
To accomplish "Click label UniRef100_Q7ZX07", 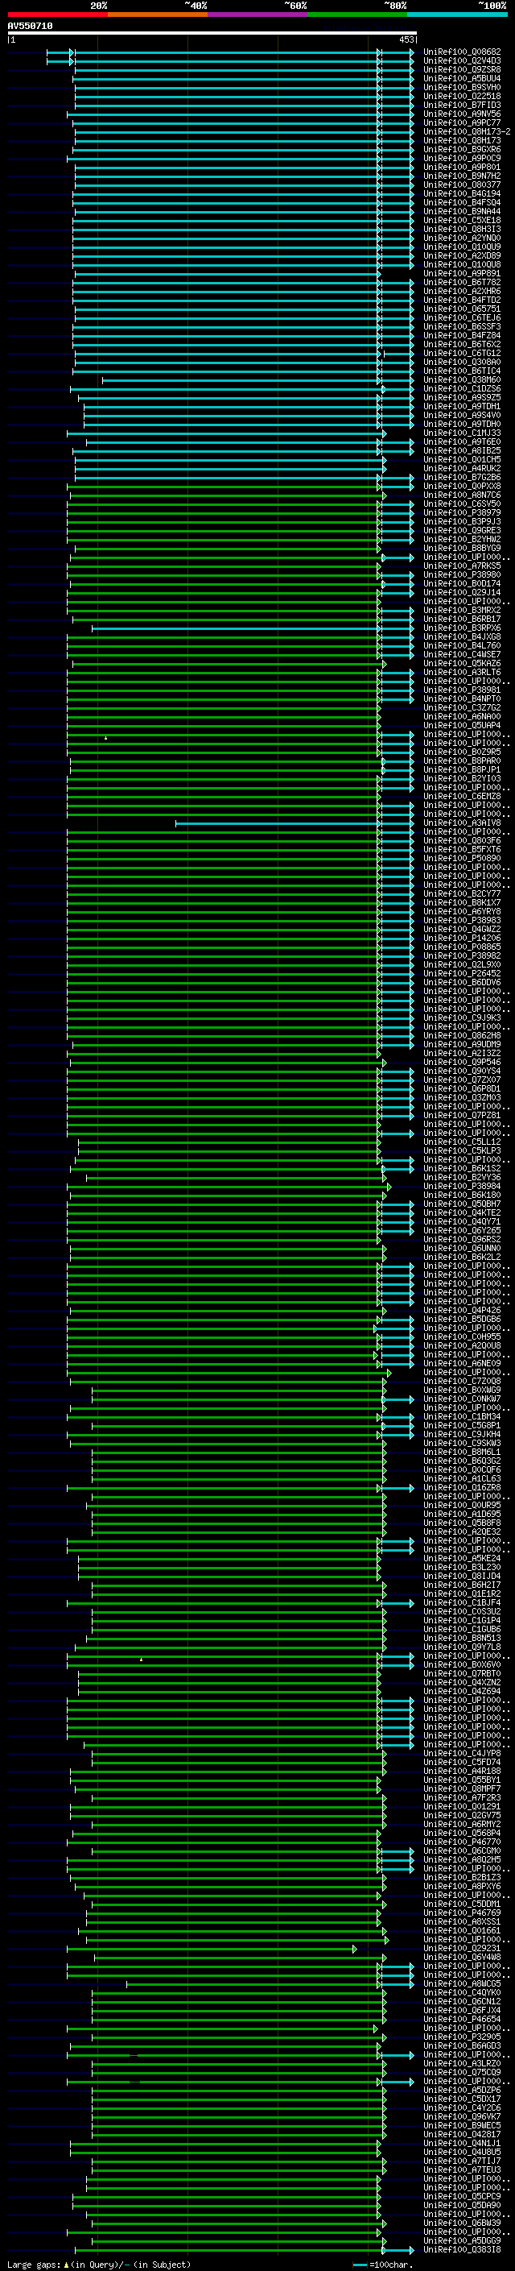I will pyautogui.click(x=462, y=1080).
